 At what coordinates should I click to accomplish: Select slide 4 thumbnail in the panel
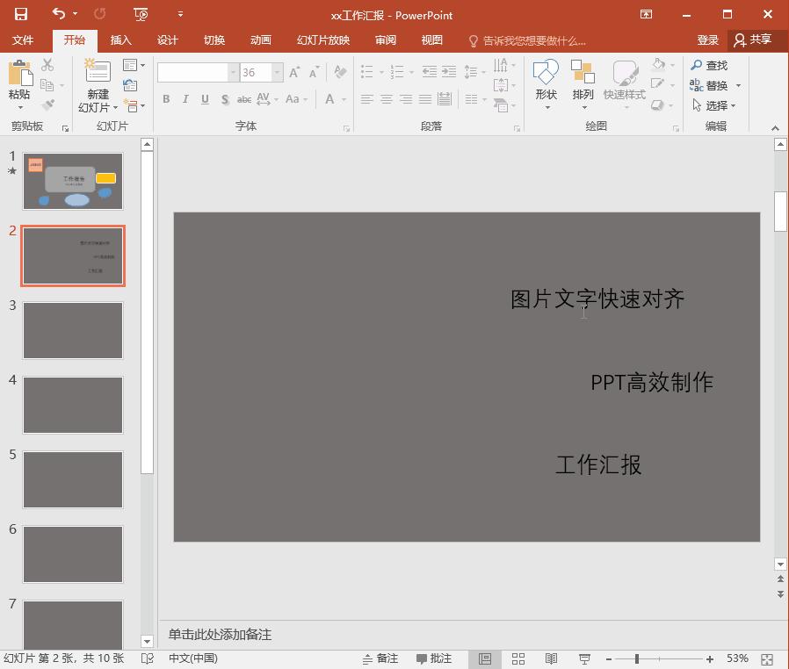pos(73,405)
